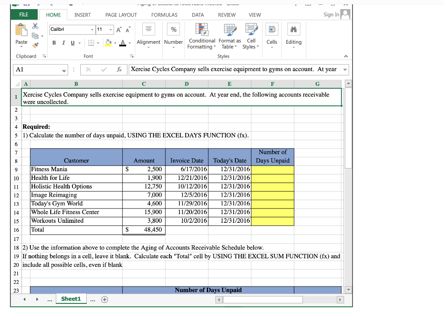Toggle Italic formatting
This screenshot has width=444, height=309.
coord(64,43)
